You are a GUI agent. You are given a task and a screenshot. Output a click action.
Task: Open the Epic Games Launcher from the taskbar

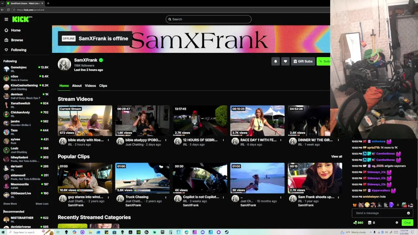(x=162, y=232)
